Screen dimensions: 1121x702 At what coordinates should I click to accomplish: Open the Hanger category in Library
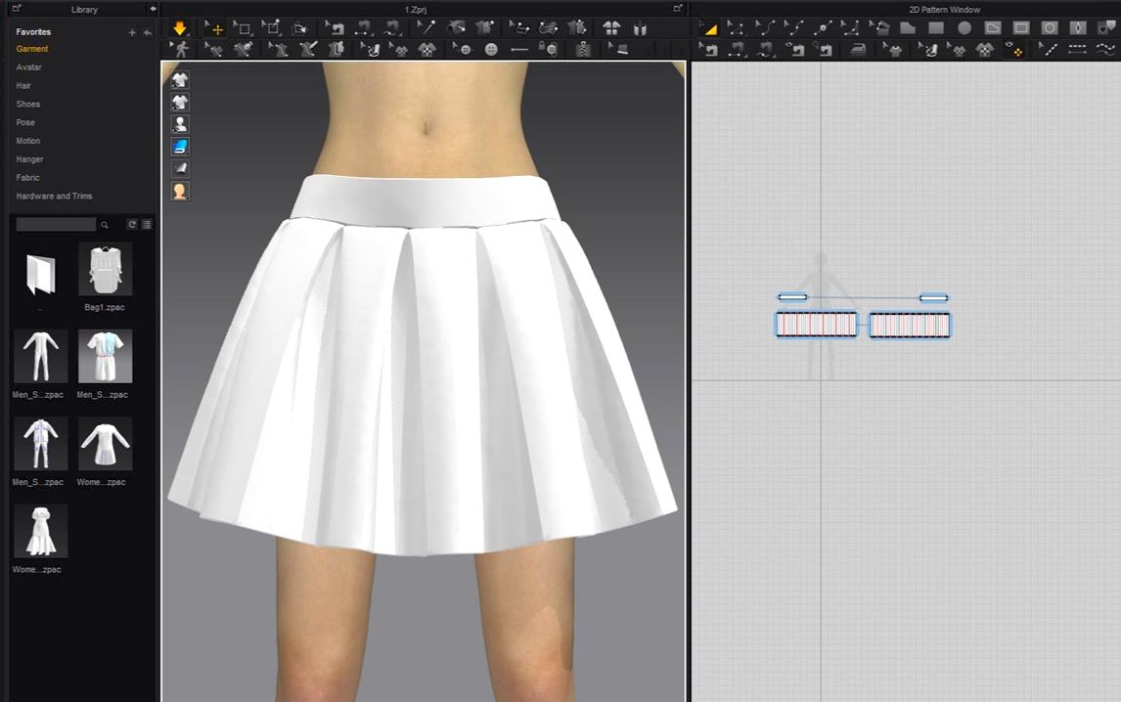pyautogui.click(x=29, y=159)
